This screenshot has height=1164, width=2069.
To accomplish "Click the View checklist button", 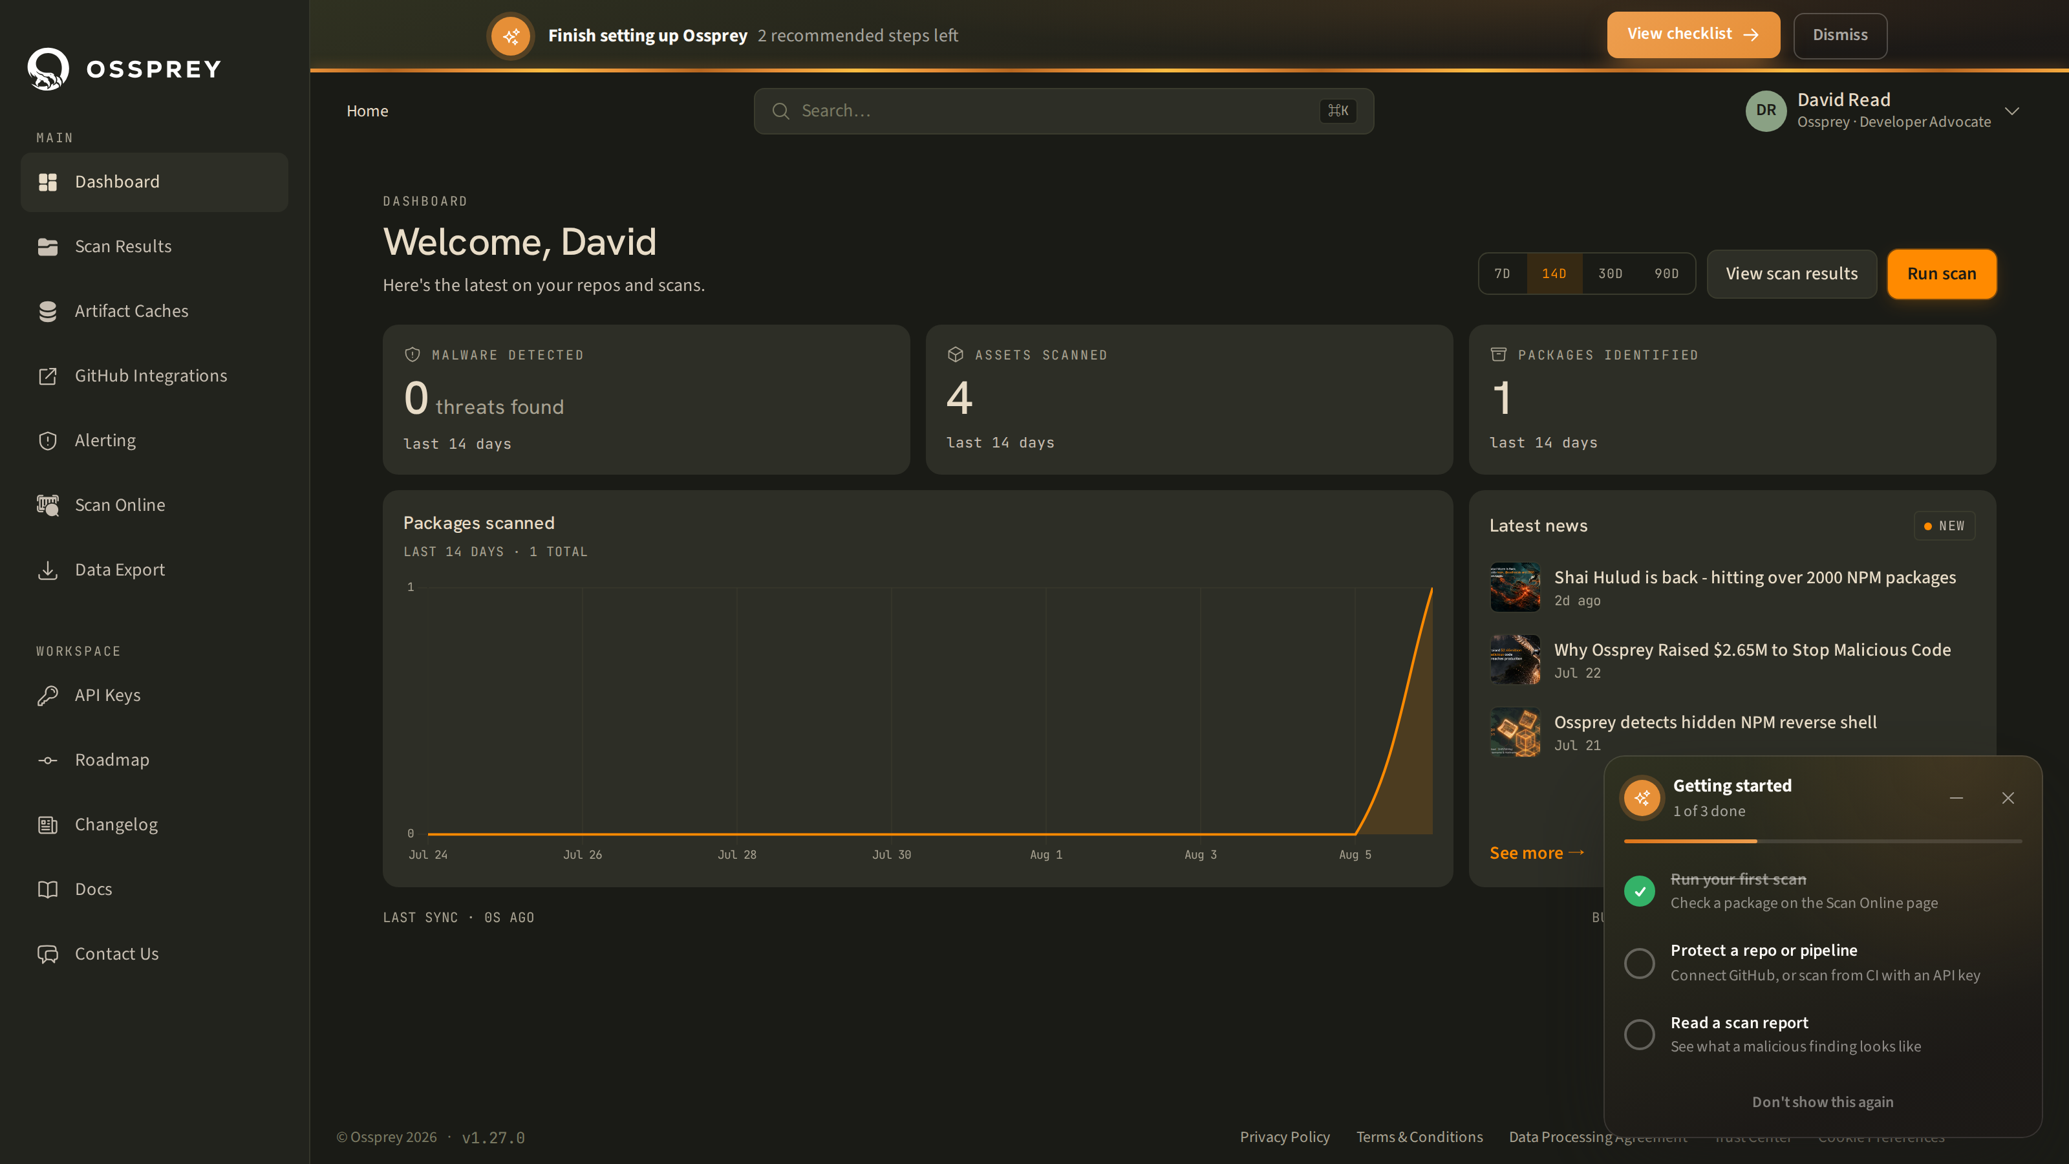I will pos(1693,34).
